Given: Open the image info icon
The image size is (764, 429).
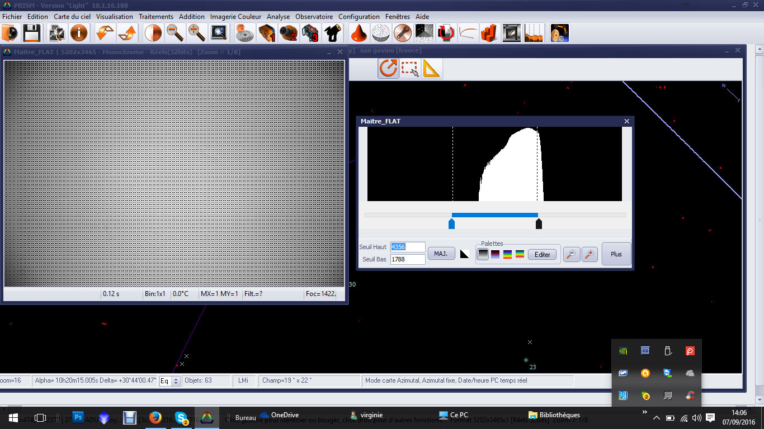Looking at the screenshot, I should (79, 33).
